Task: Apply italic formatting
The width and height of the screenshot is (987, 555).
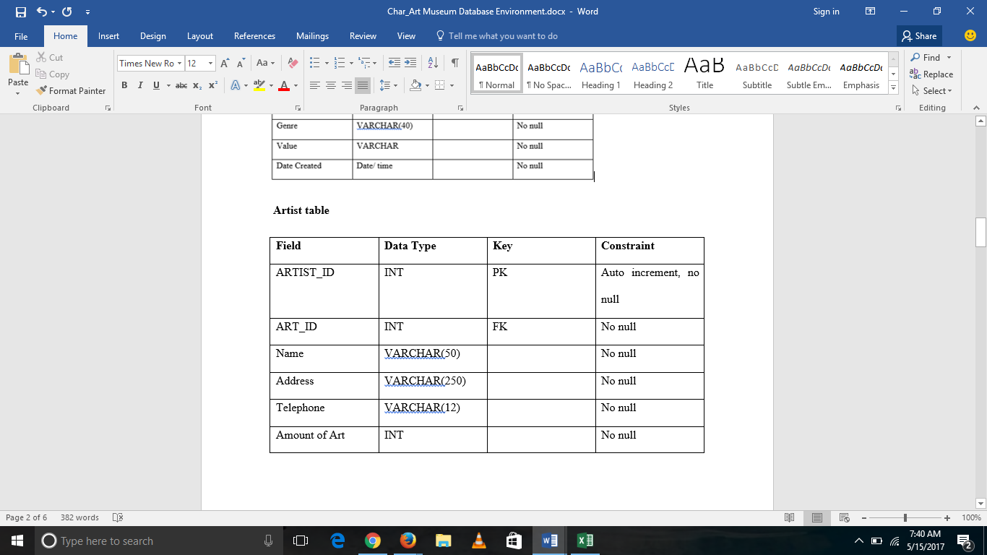Action: (140, 85)
